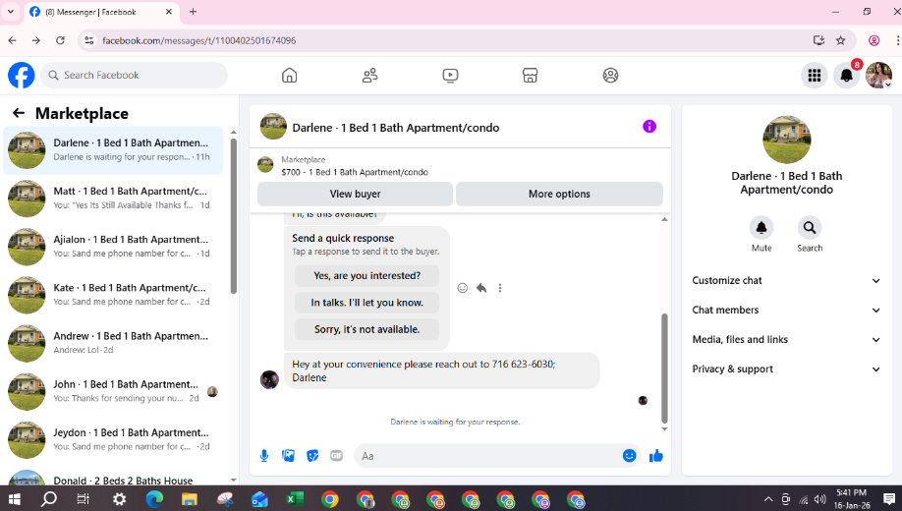Record a voice clip with microphone icon
This screenshot has height=511, width=902.
264,456
